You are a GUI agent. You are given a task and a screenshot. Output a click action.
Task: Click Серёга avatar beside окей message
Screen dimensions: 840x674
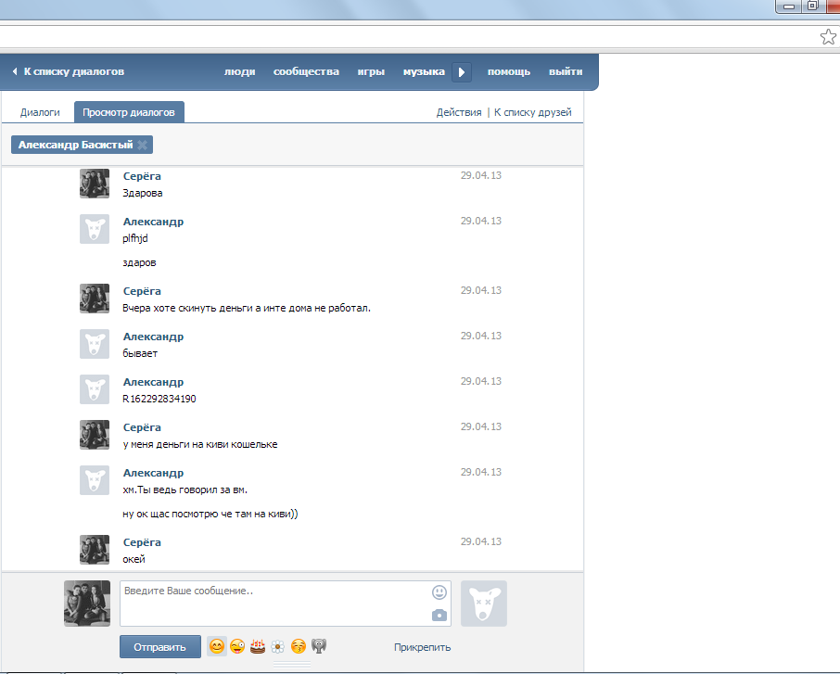(95, 549)
